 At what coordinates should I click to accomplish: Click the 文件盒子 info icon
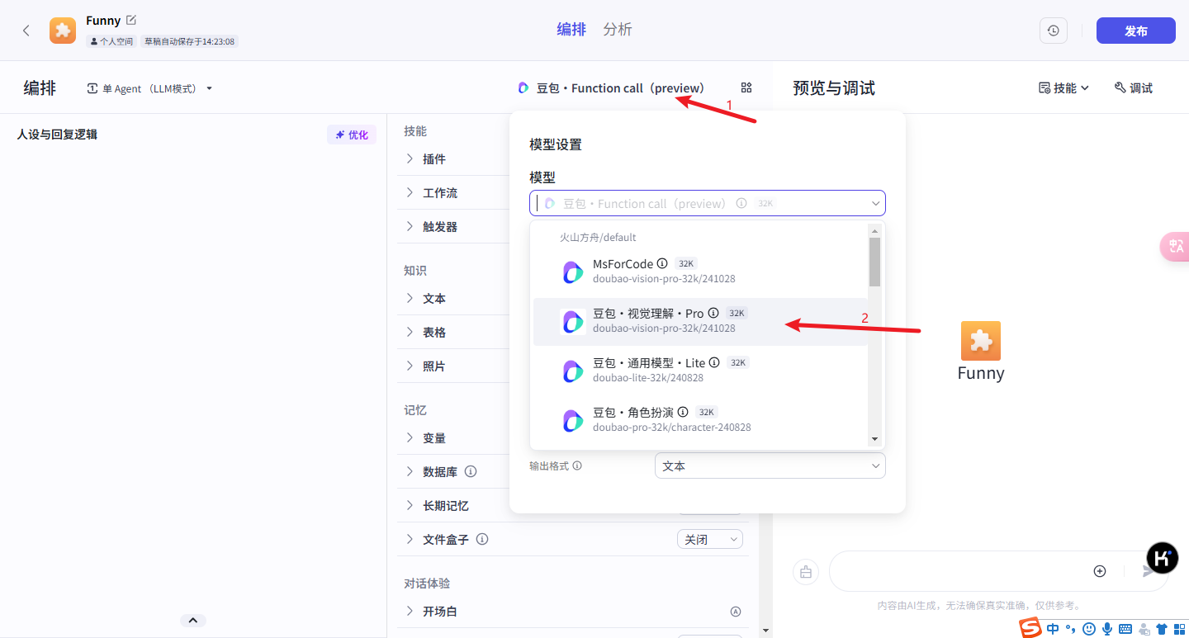pos(482,539)
